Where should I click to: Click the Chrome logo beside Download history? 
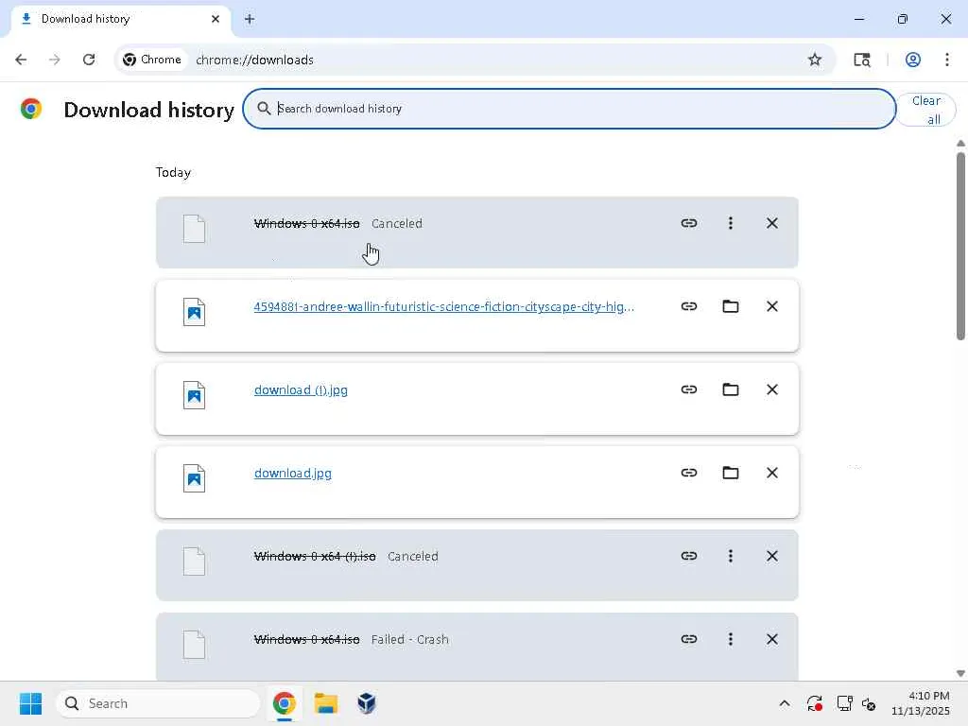(x=31, y=109)
